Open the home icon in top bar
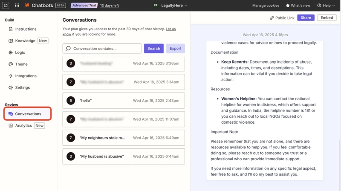Screen dimensions: 341x191 pyautogui.click(x=6, y=6)
